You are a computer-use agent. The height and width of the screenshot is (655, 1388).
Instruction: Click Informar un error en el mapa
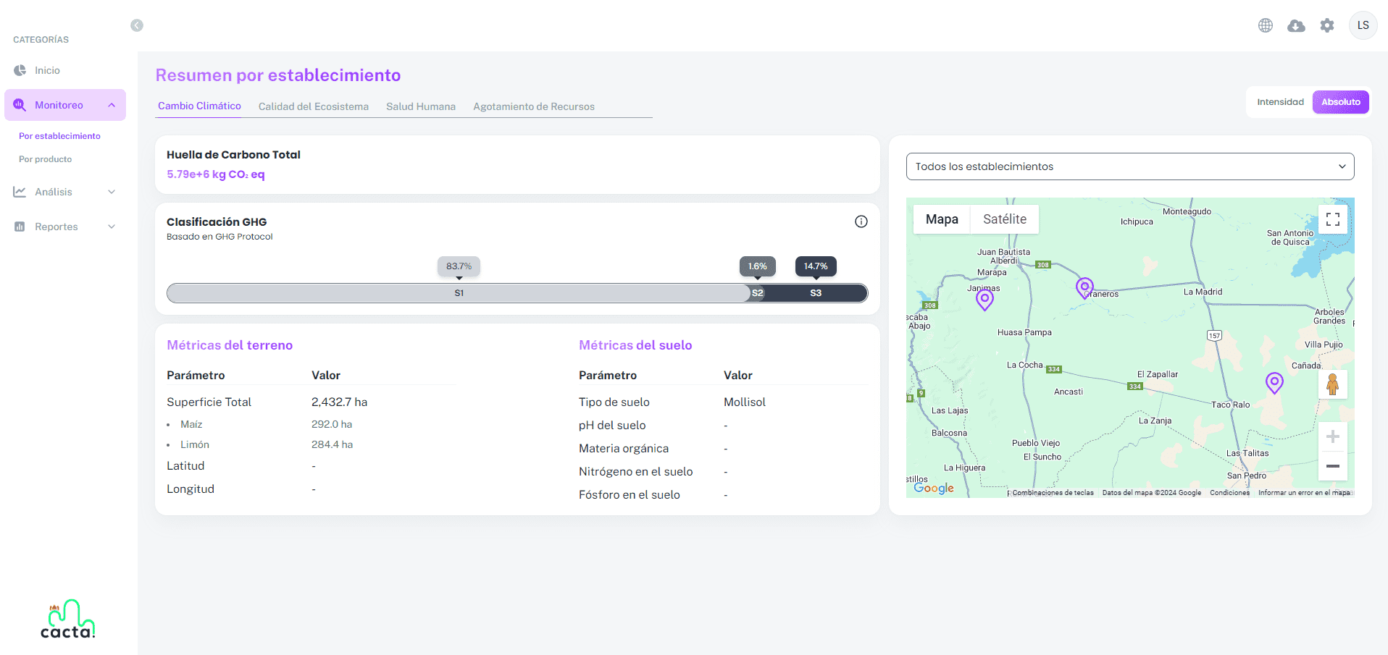click(x=1304, y=493)
